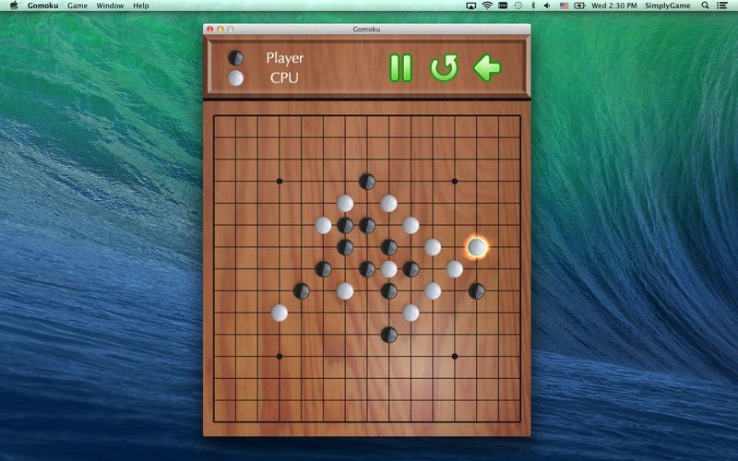The image size is (738, 461).
Task: Open the Game menu
Action: (x=77, y=6)
